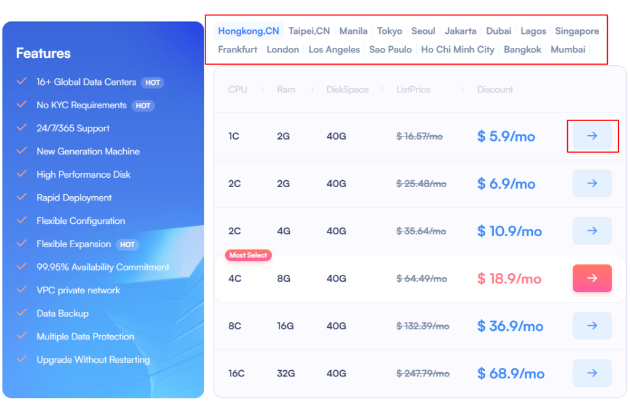
Task: Click the DiskSpace column header
Action: (347, 89)
